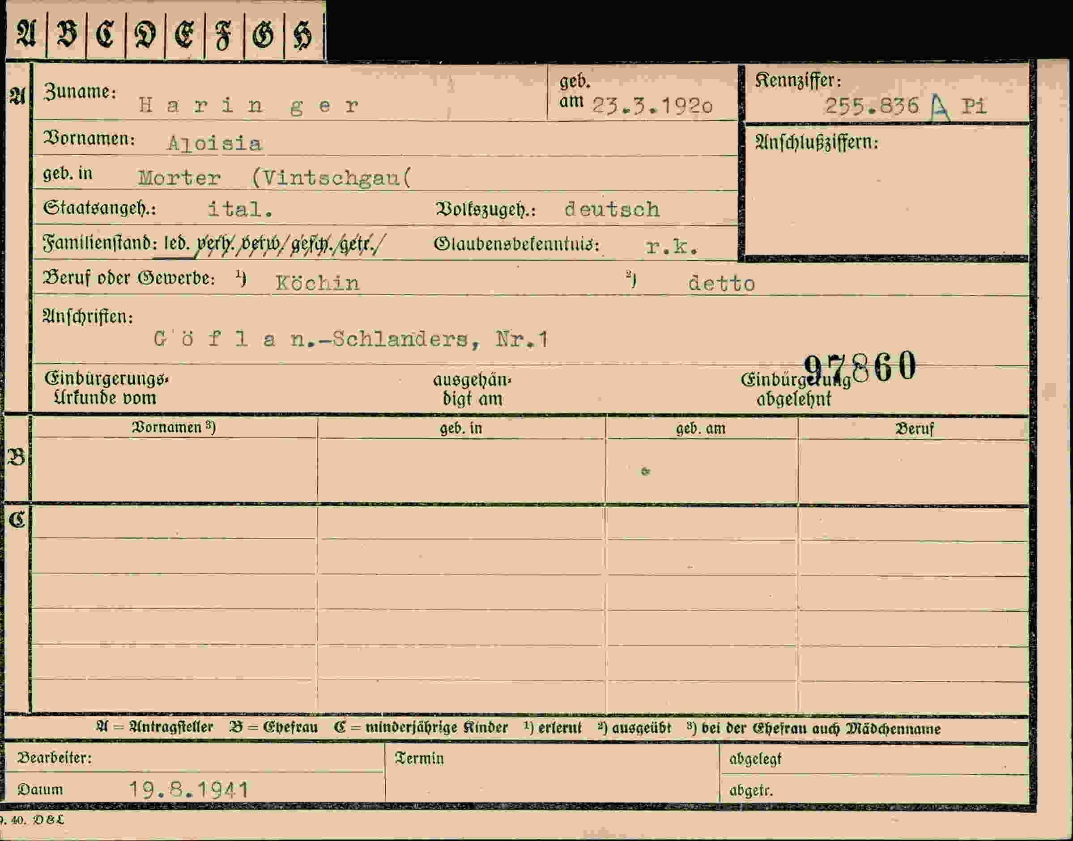This screenshot has height=841, width=1073.
Task: Click the typed 'Pi' after Kennziffer
Action: [975, 106]
